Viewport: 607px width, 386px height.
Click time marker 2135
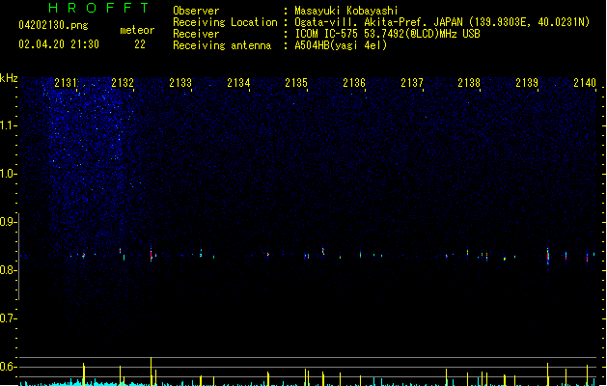[296, 83]
